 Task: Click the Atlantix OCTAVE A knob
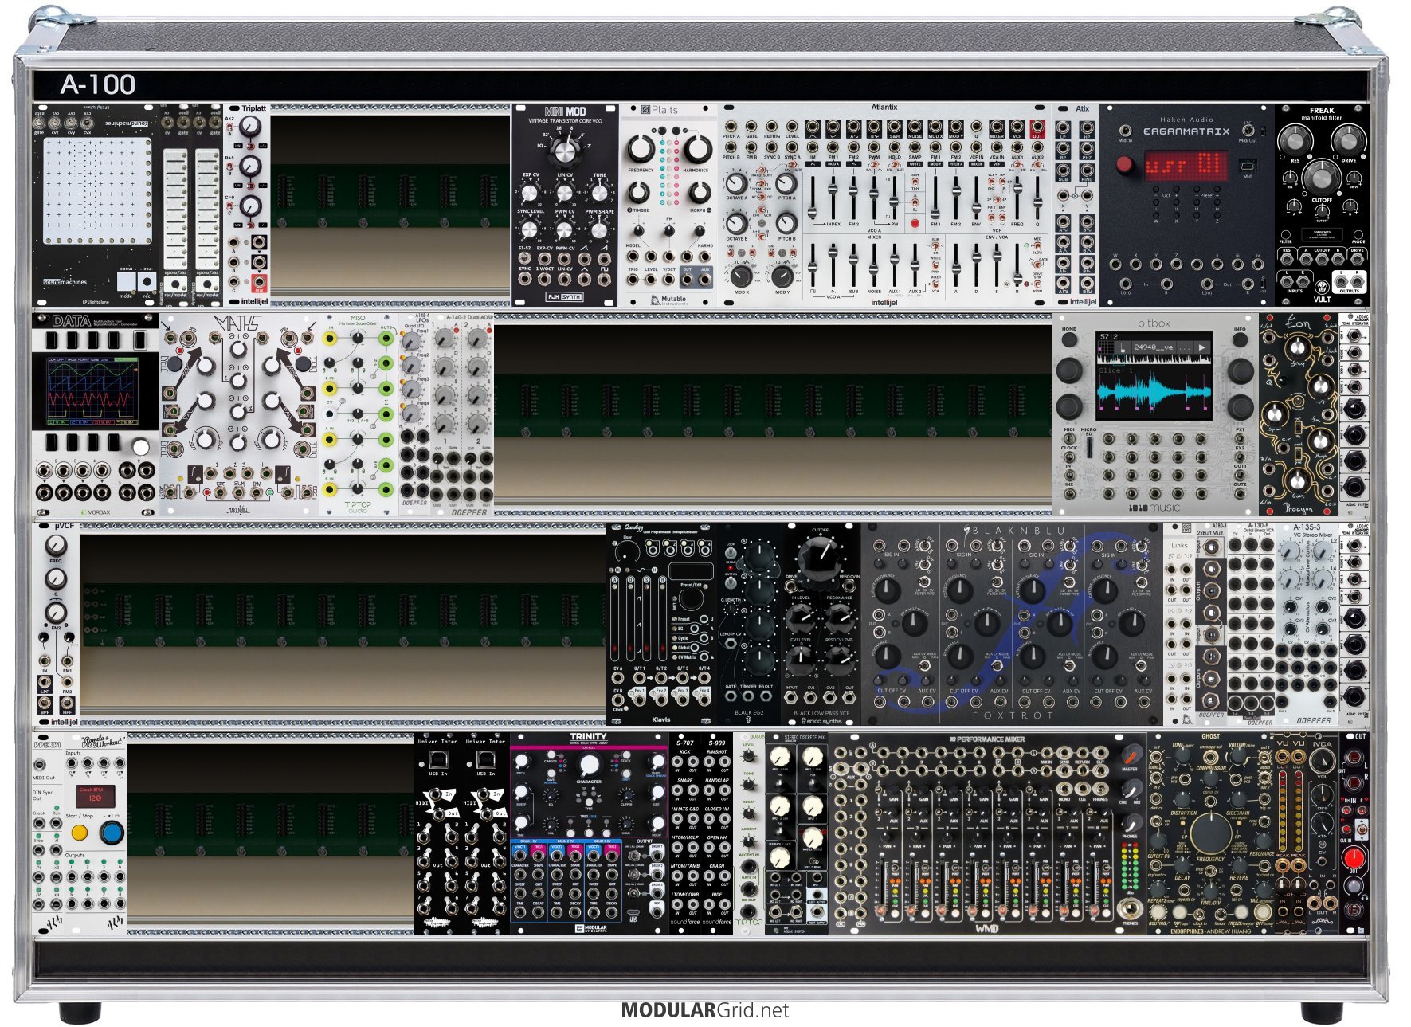click(737, 183)
